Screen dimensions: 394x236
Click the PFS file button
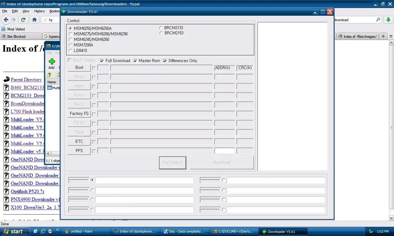pyautogui.click(x=79, y=151)
